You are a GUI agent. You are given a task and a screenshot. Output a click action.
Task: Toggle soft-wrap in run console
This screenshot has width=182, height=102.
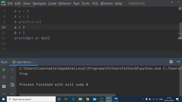(x=12, y=85)
